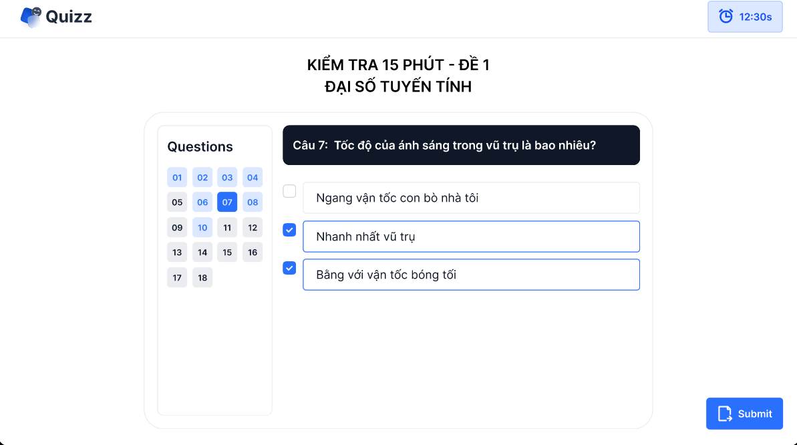Submit the quiz

744,414
